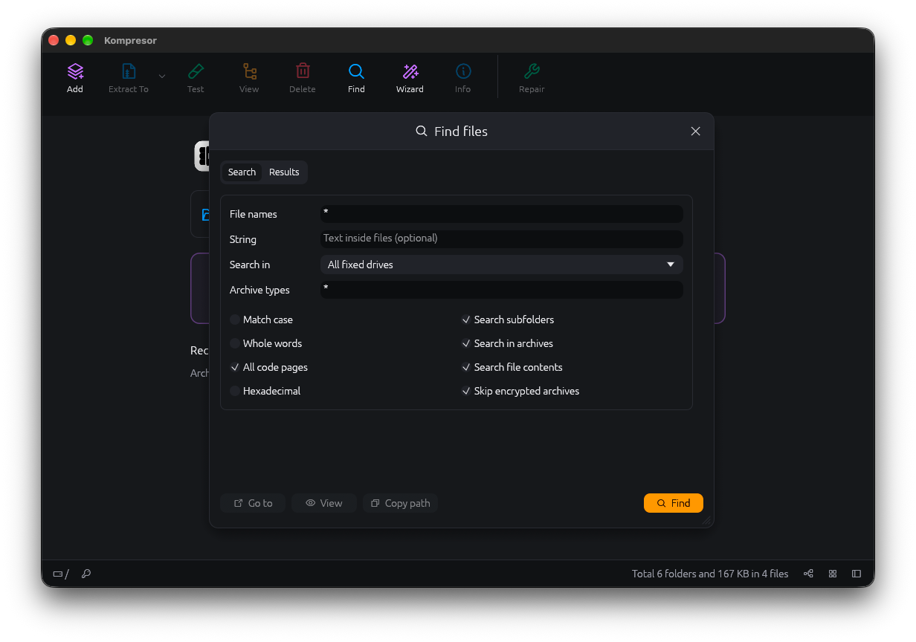This screenshot has width=916, height=642.
Task: Click the Extract To toolbar icon
Action: [x=129, y=71]
